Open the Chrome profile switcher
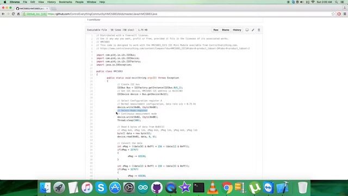348x196 pixels. (345, 8)
